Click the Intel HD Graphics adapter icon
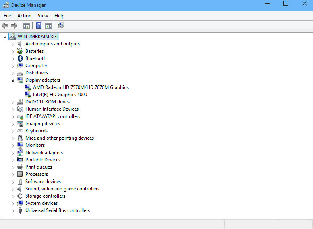This screenshot has width=313, height=229. pos(28,95)
